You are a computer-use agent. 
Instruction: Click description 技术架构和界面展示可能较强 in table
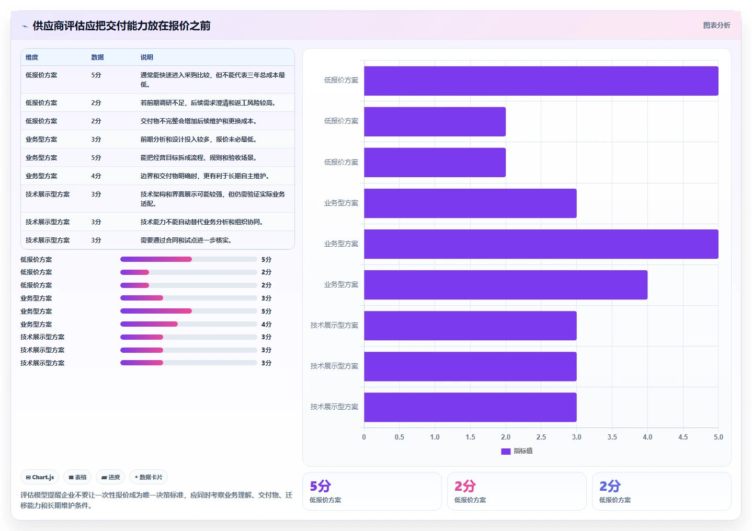(x=213, y=199)
